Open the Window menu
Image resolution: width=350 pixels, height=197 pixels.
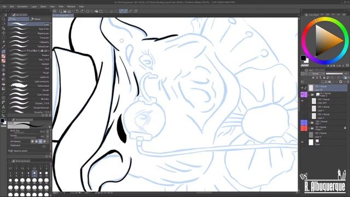(x=71, y=7)
